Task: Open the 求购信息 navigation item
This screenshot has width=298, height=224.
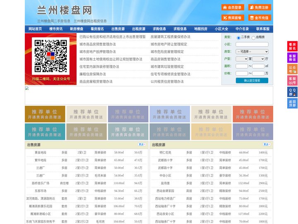Action: click(x=159, y=29)
